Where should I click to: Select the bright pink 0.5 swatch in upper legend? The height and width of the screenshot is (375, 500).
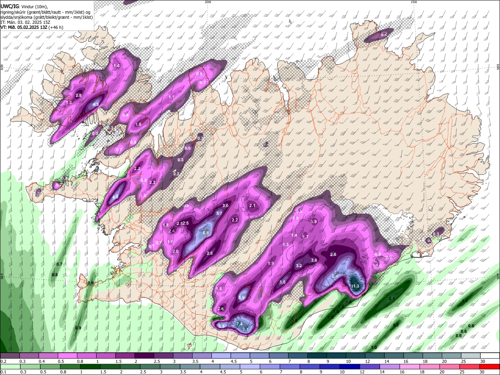pos(67,356)
